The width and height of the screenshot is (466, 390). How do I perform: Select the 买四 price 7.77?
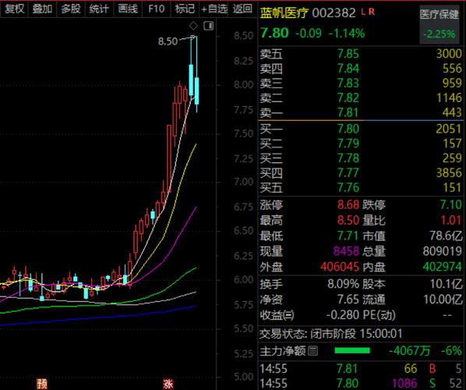(348, 173)
